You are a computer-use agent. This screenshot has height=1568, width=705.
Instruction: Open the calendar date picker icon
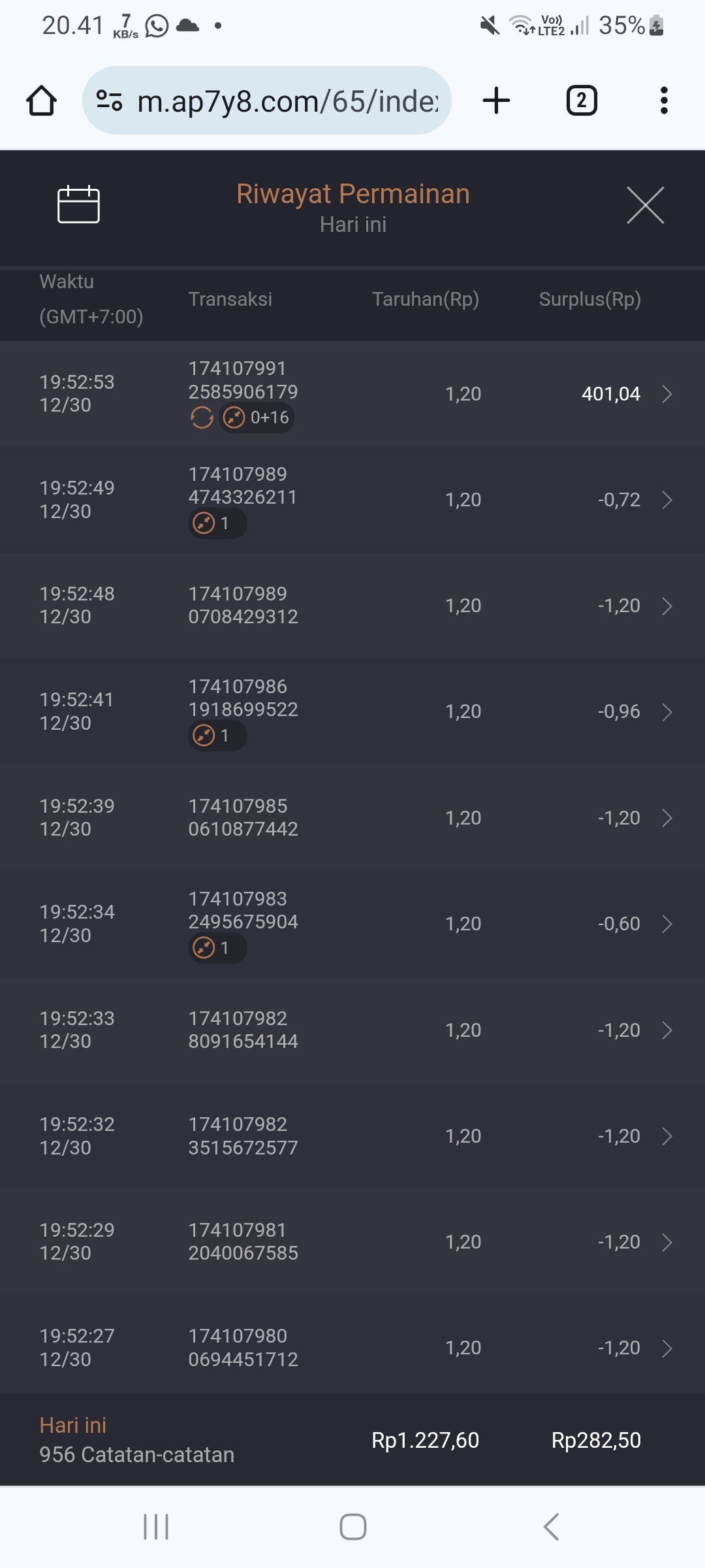pyautogui.click(x=78, y=204)
